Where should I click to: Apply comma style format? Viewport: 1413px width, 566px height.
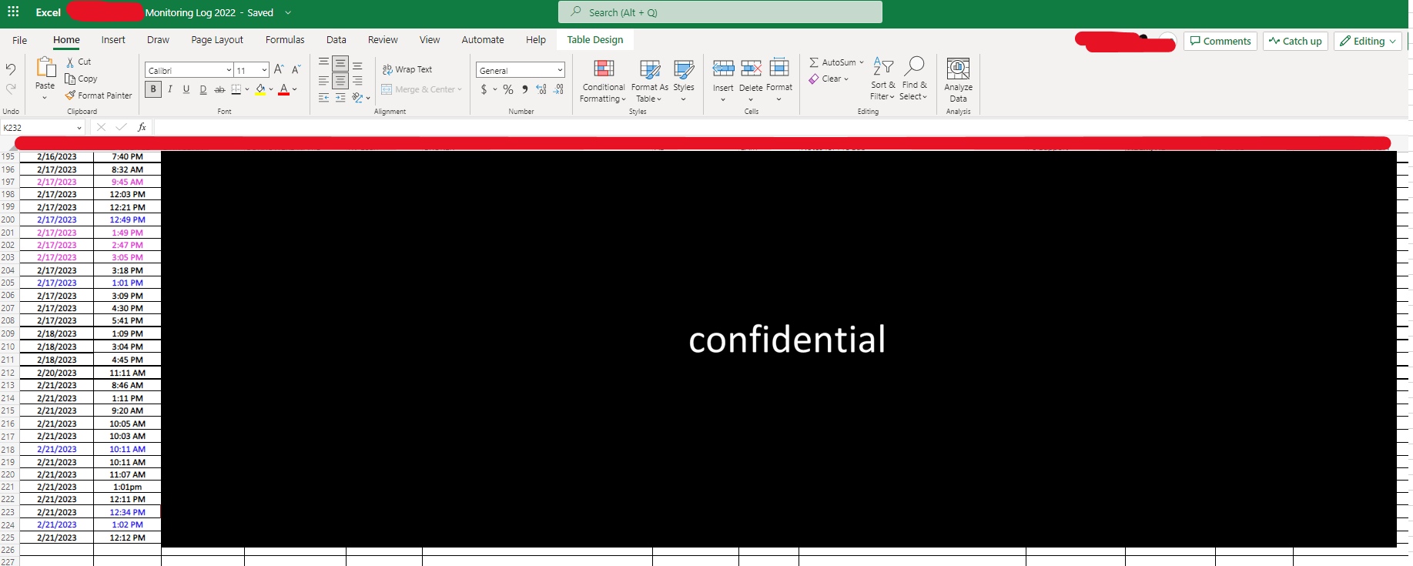click(x=524, y=89)
